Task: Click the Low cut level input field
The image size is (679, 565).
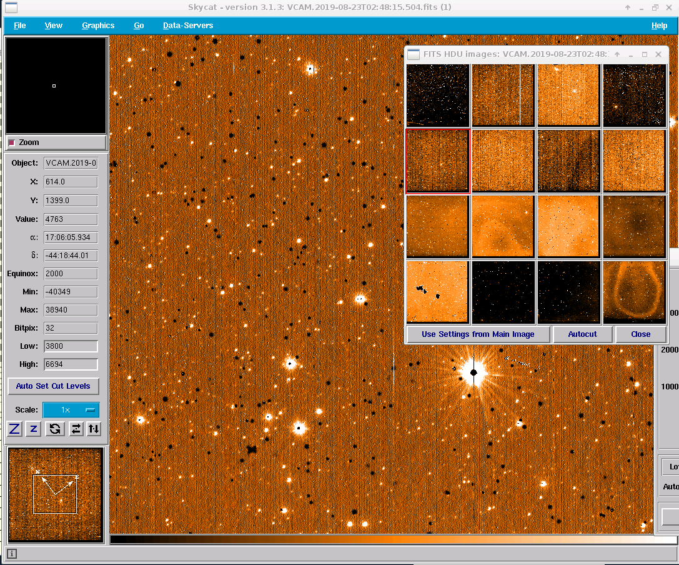Action: 71,346
